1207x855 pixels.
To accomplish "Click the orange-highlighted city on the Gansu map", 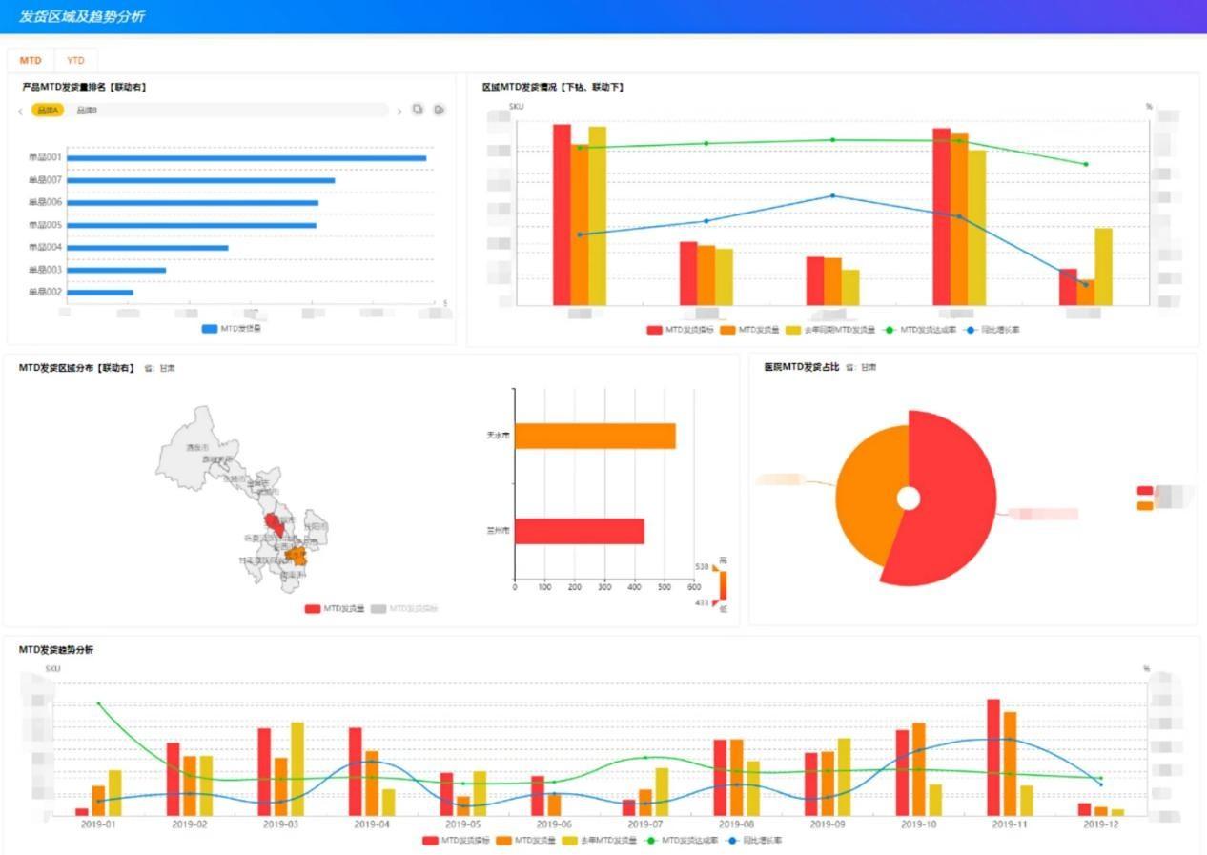I will click(296, 555).
